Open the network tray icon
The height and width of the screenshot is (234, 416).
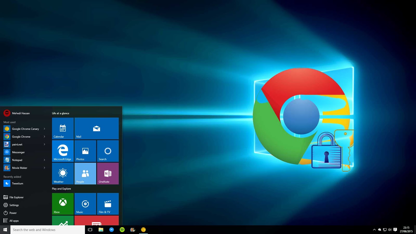(x=385, y=230)
